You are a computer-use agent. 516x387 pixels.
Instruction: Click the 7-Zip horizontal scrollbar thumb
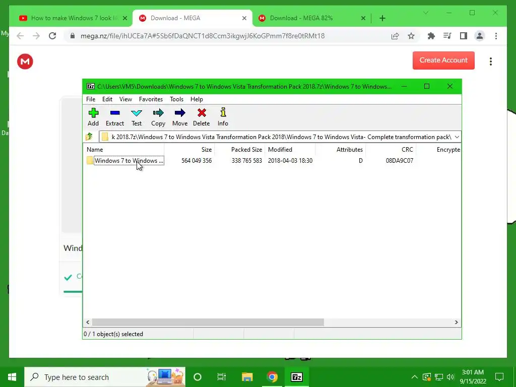click(x=208, y=322)
